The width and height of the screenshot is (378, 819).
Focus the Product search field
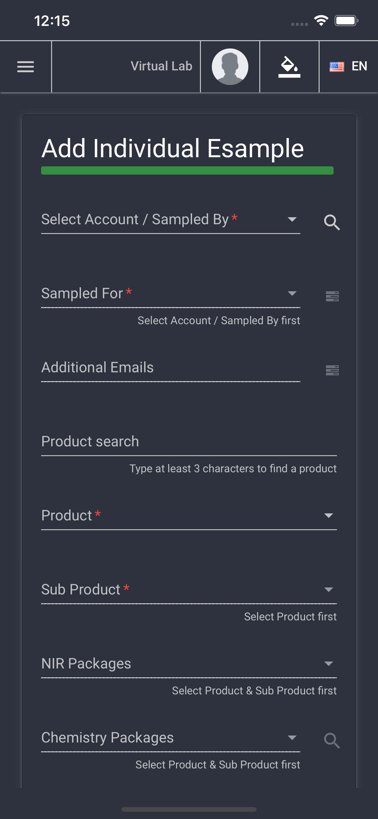189,441
